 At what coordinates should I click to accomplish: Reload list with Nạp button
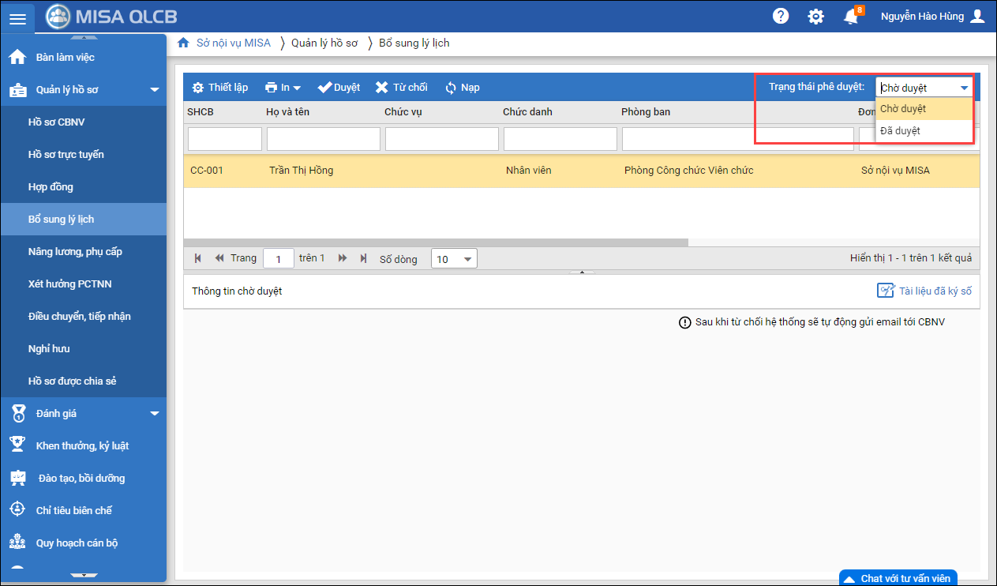pos(463,88)
